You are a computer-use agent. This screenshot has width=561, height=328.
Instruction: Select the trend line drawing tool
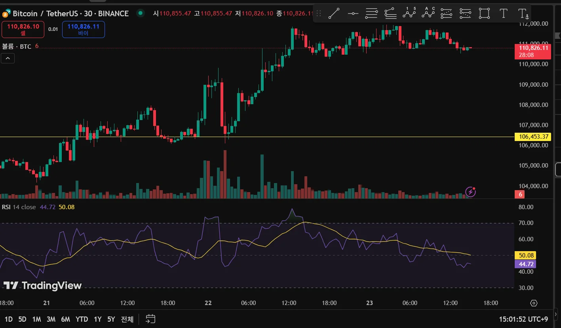pos(334,13)
